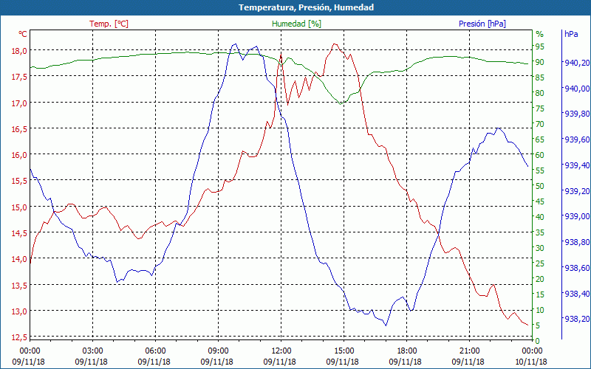591x369 pixels.
Task: Select the red 'Temp. [°C]' legend label
Action: coord(109,24)
